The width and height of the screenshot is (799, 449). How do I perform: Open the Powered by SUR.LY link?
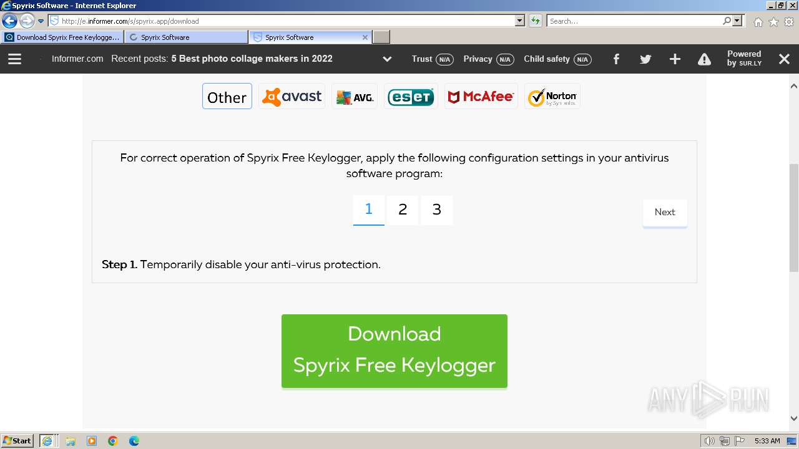[x=744, y=59]
